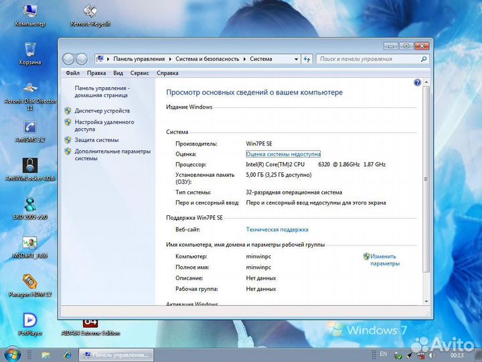Expand the arrow after Панель управления breadcrumb
The height and width of the screenshot is (362, 482).
coord(170,59)
